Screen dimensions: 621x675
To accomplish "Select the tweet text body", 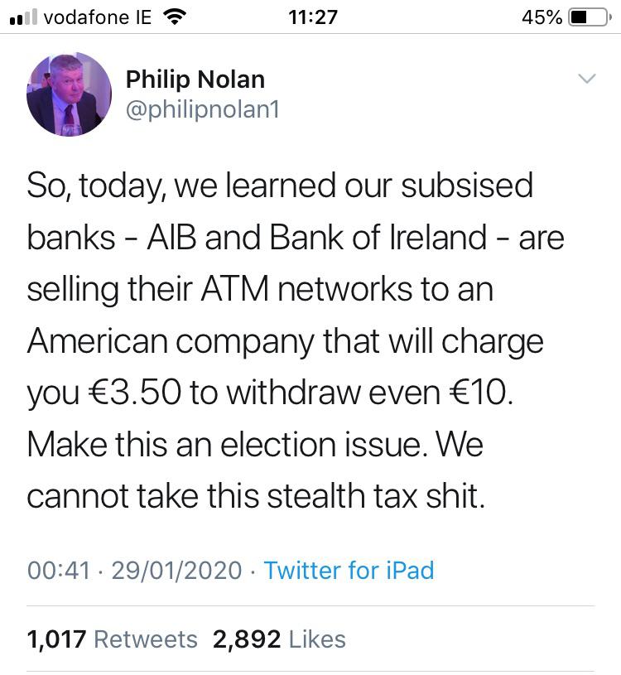I will (290, 340).
